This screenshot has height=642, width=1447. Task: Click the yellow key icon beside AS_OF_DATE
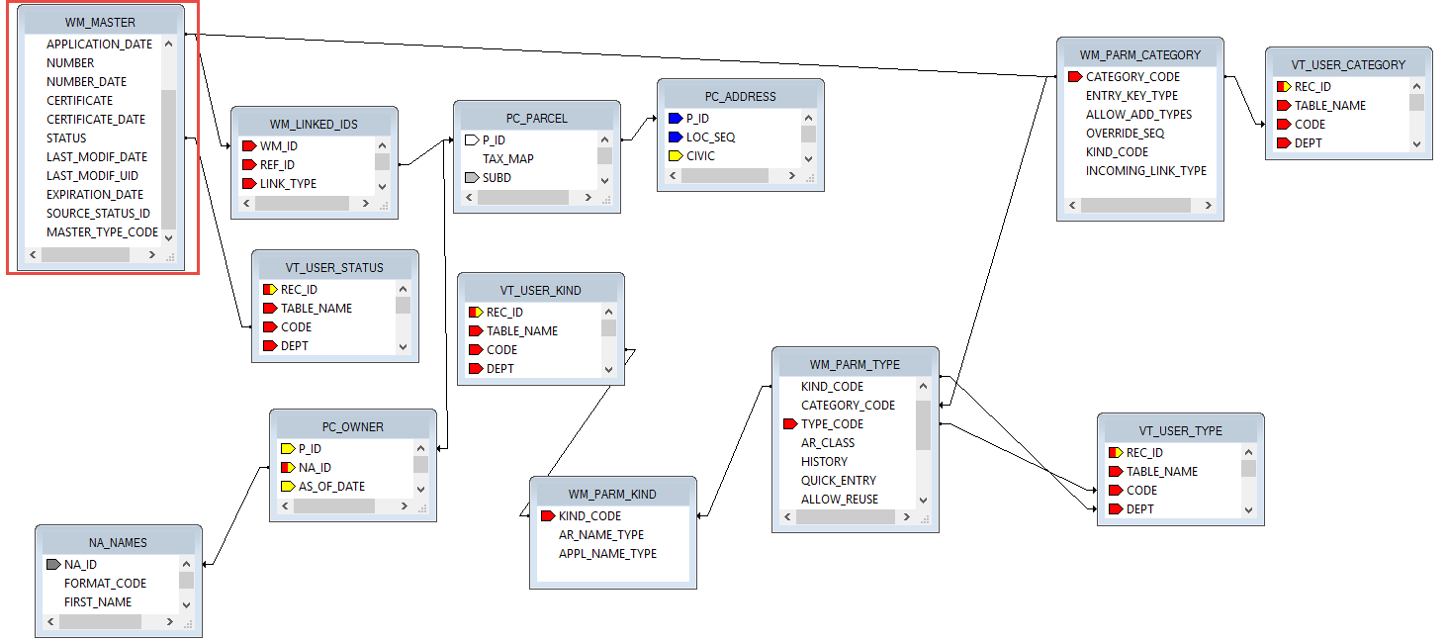[287, 487]
